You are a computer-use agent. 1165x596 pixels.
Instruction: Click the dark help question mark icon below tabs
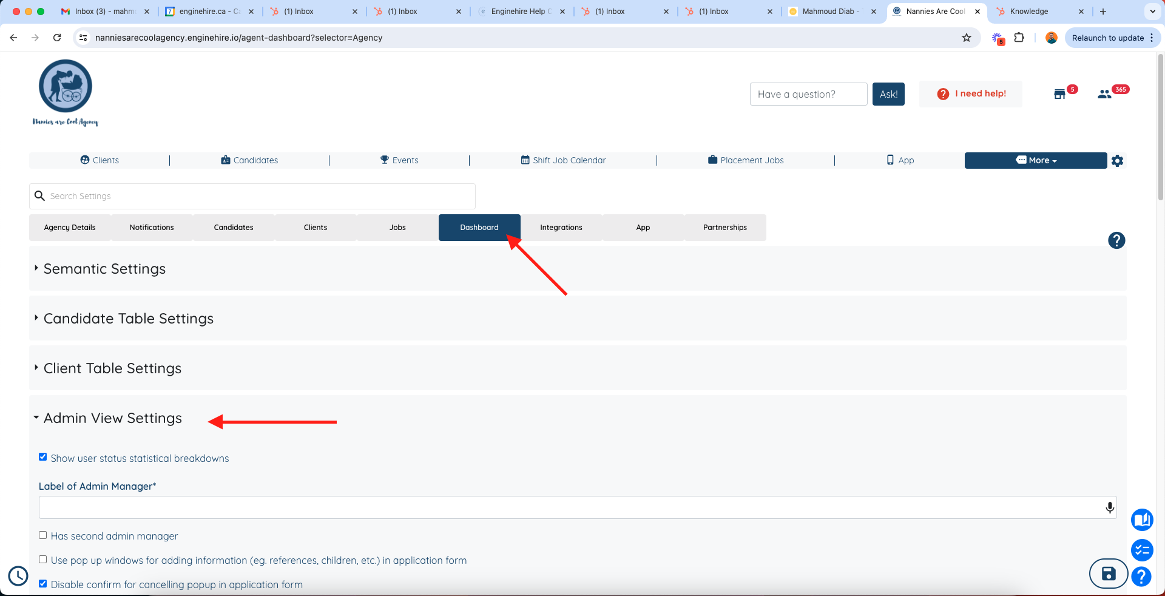coord(1116,240)
